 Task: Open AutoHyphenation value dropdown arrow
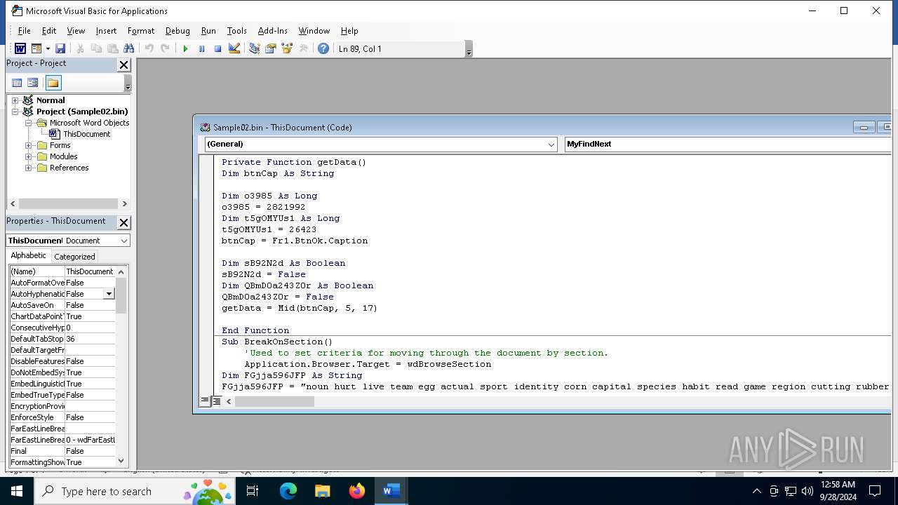109,294
